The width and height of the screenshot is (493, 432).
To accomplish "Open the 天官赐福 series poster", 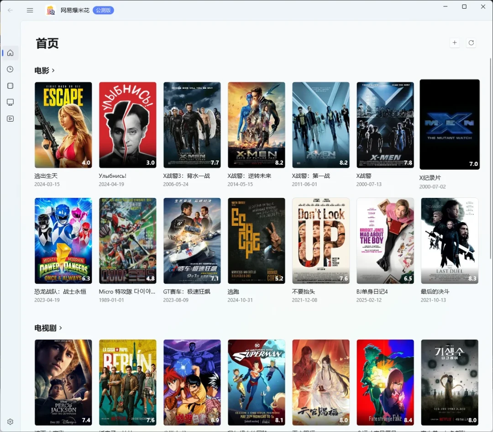I will [x=321, y=383].
